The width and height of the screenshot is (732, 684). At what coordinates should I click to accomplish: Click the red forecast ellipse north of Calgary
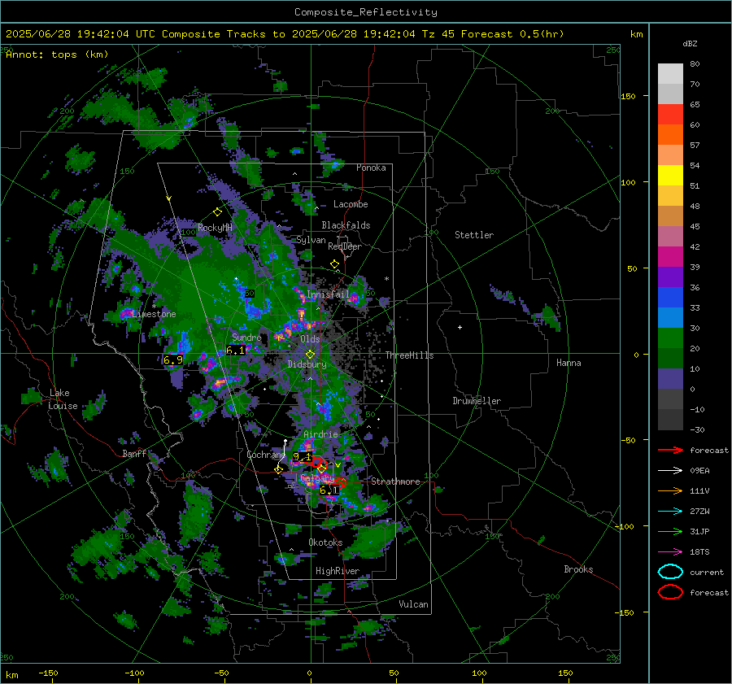click(x=318, y=463)
